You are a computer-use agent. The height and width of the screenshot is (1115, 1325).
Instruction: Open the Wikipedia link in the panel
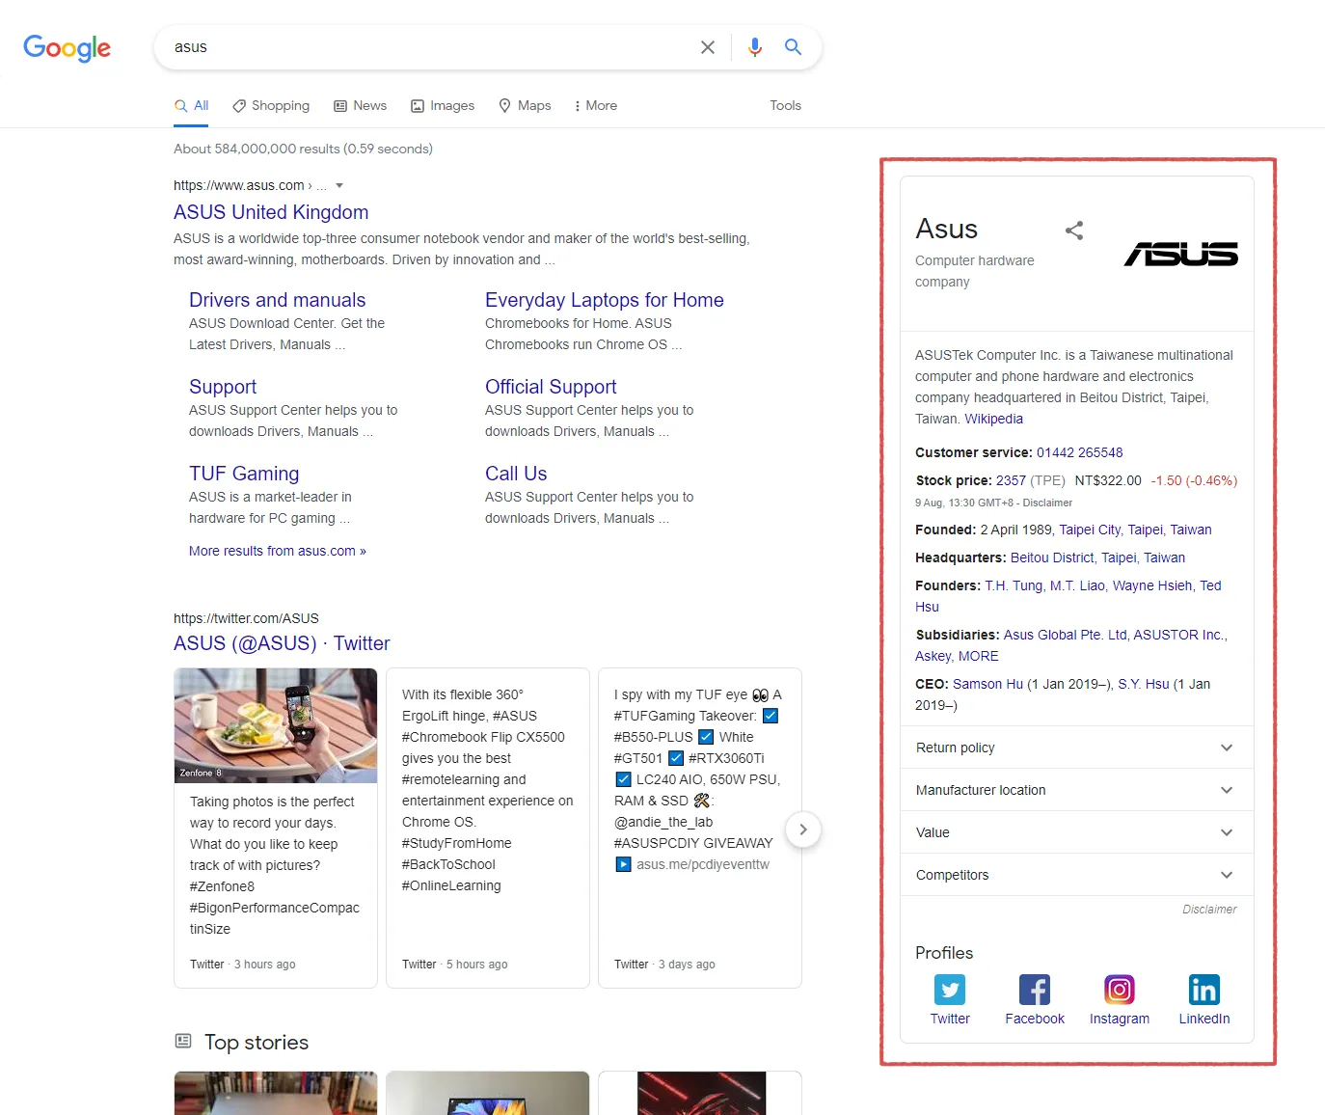[x=994, y=419]
